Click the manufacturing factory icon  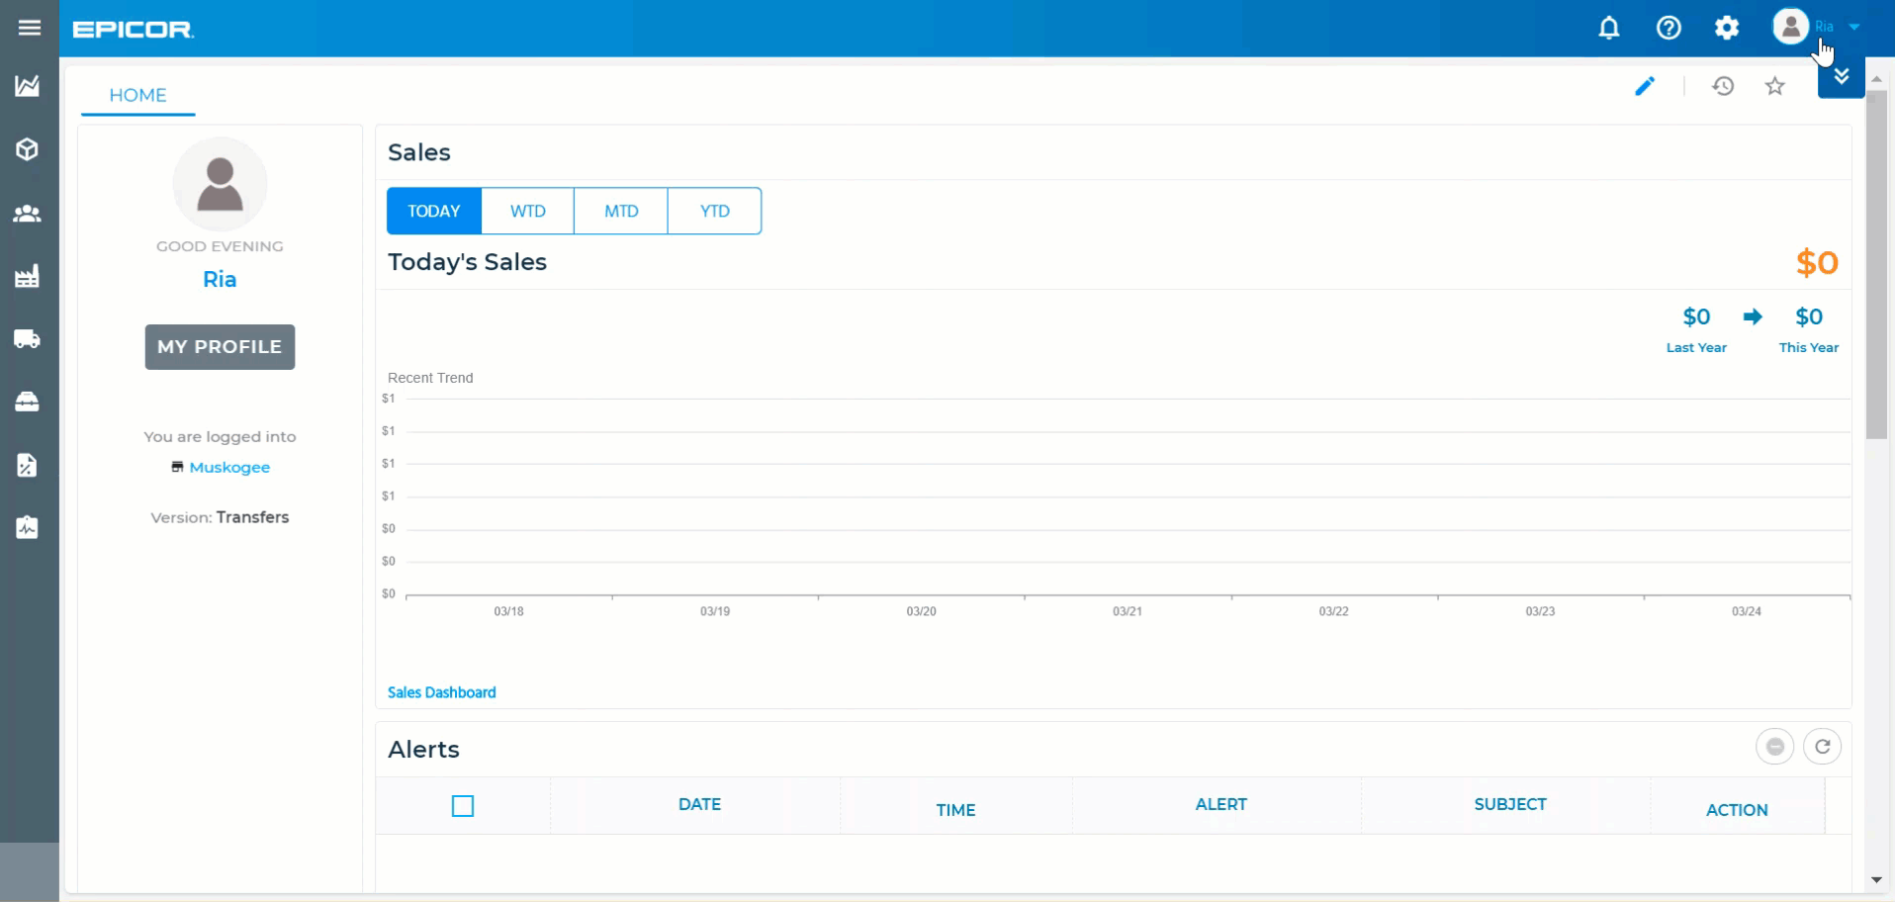tap(29, 277)
